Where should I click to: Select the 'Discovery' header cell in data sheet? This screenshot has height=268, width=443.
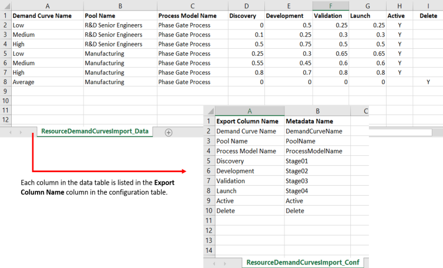(246, 16)
